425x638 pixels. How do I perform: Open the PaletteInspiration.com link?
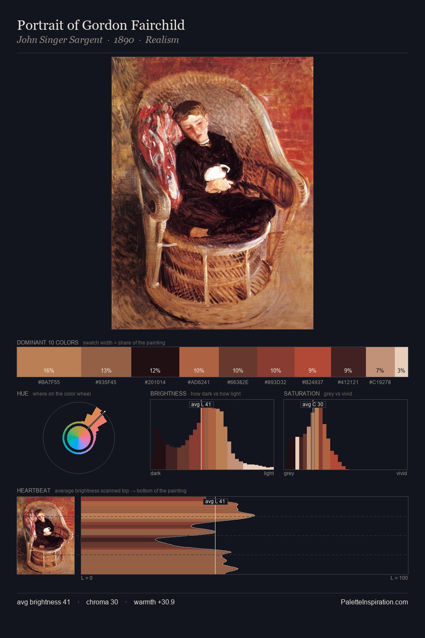pyautogui.click(x=374, y=602)
